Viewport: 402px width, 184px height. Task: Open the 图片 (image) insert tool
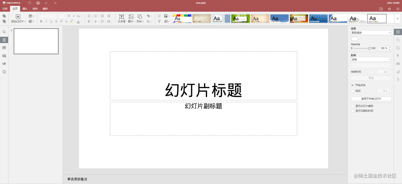tap(131, 19)
